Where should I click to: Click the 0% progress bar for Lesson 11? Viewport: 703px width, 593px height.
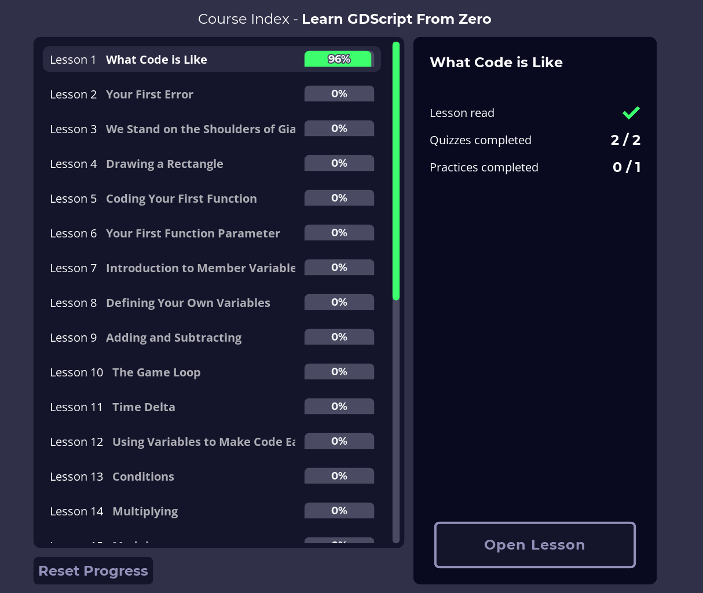click(x=339, y=407)
